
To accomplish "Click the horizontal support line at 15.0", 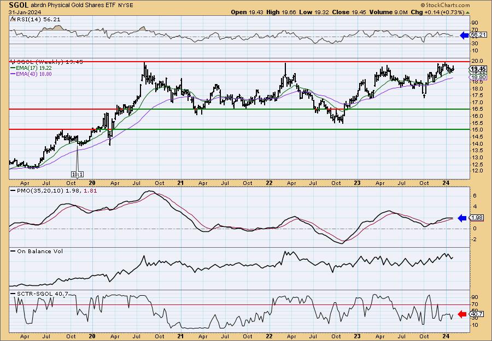I will 239,129.
